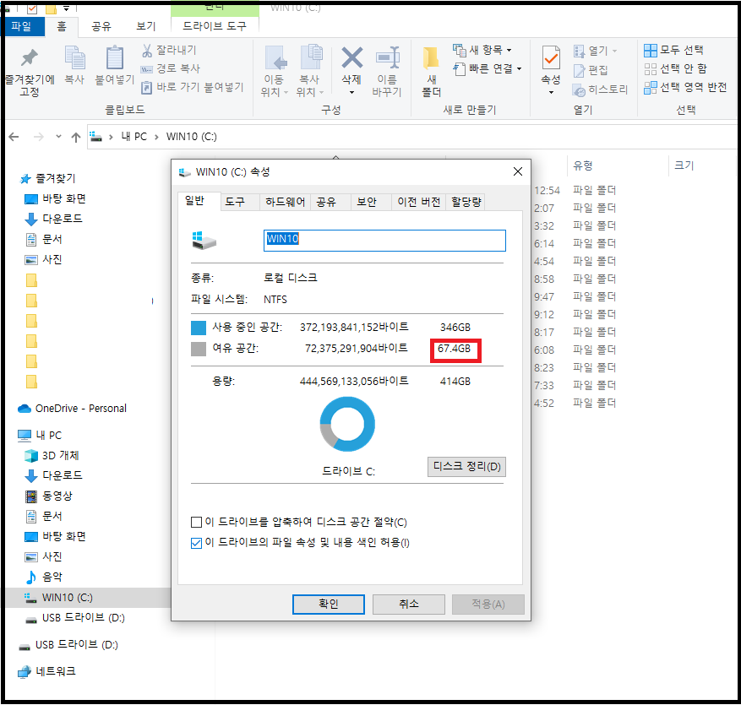The height and width of the screenshot is (705, 741).
Task: Uncheck allow file content indexing checkbox
Action: [196, 543]
